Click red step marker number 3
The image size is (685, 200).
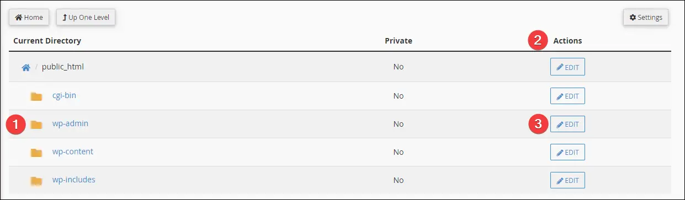(538, 124)
